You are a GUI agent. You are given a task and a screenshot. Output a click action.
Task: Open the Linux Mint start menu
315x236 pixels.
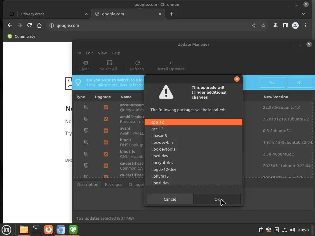coord(7,230)
